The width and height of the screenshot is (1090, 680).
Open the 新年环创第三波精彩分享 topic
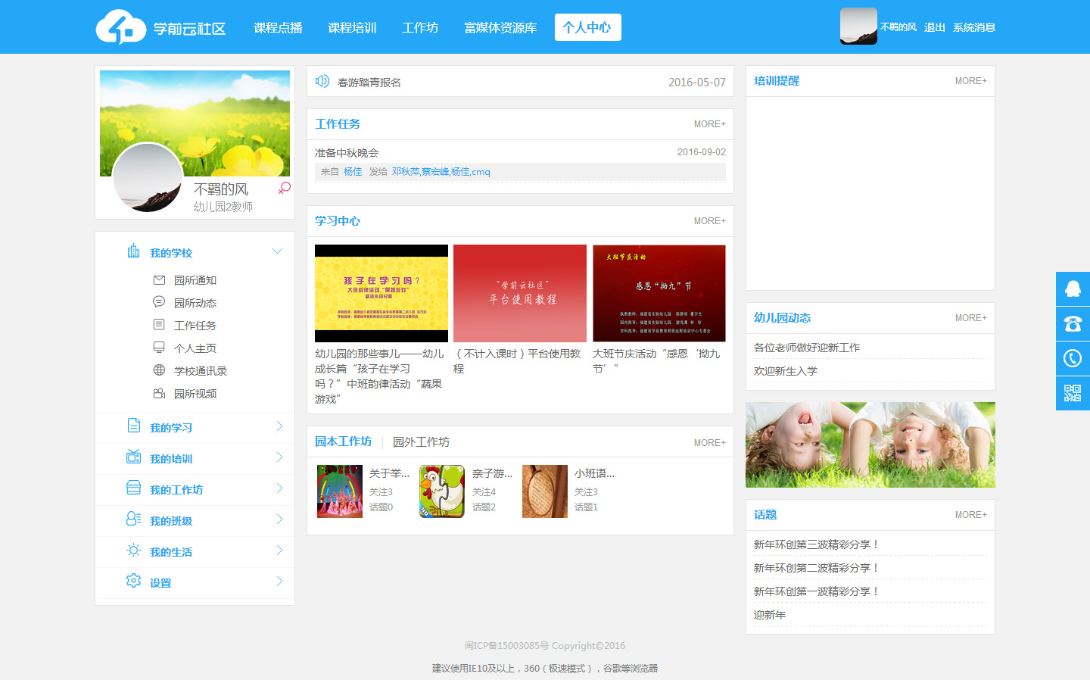(816, 544)
